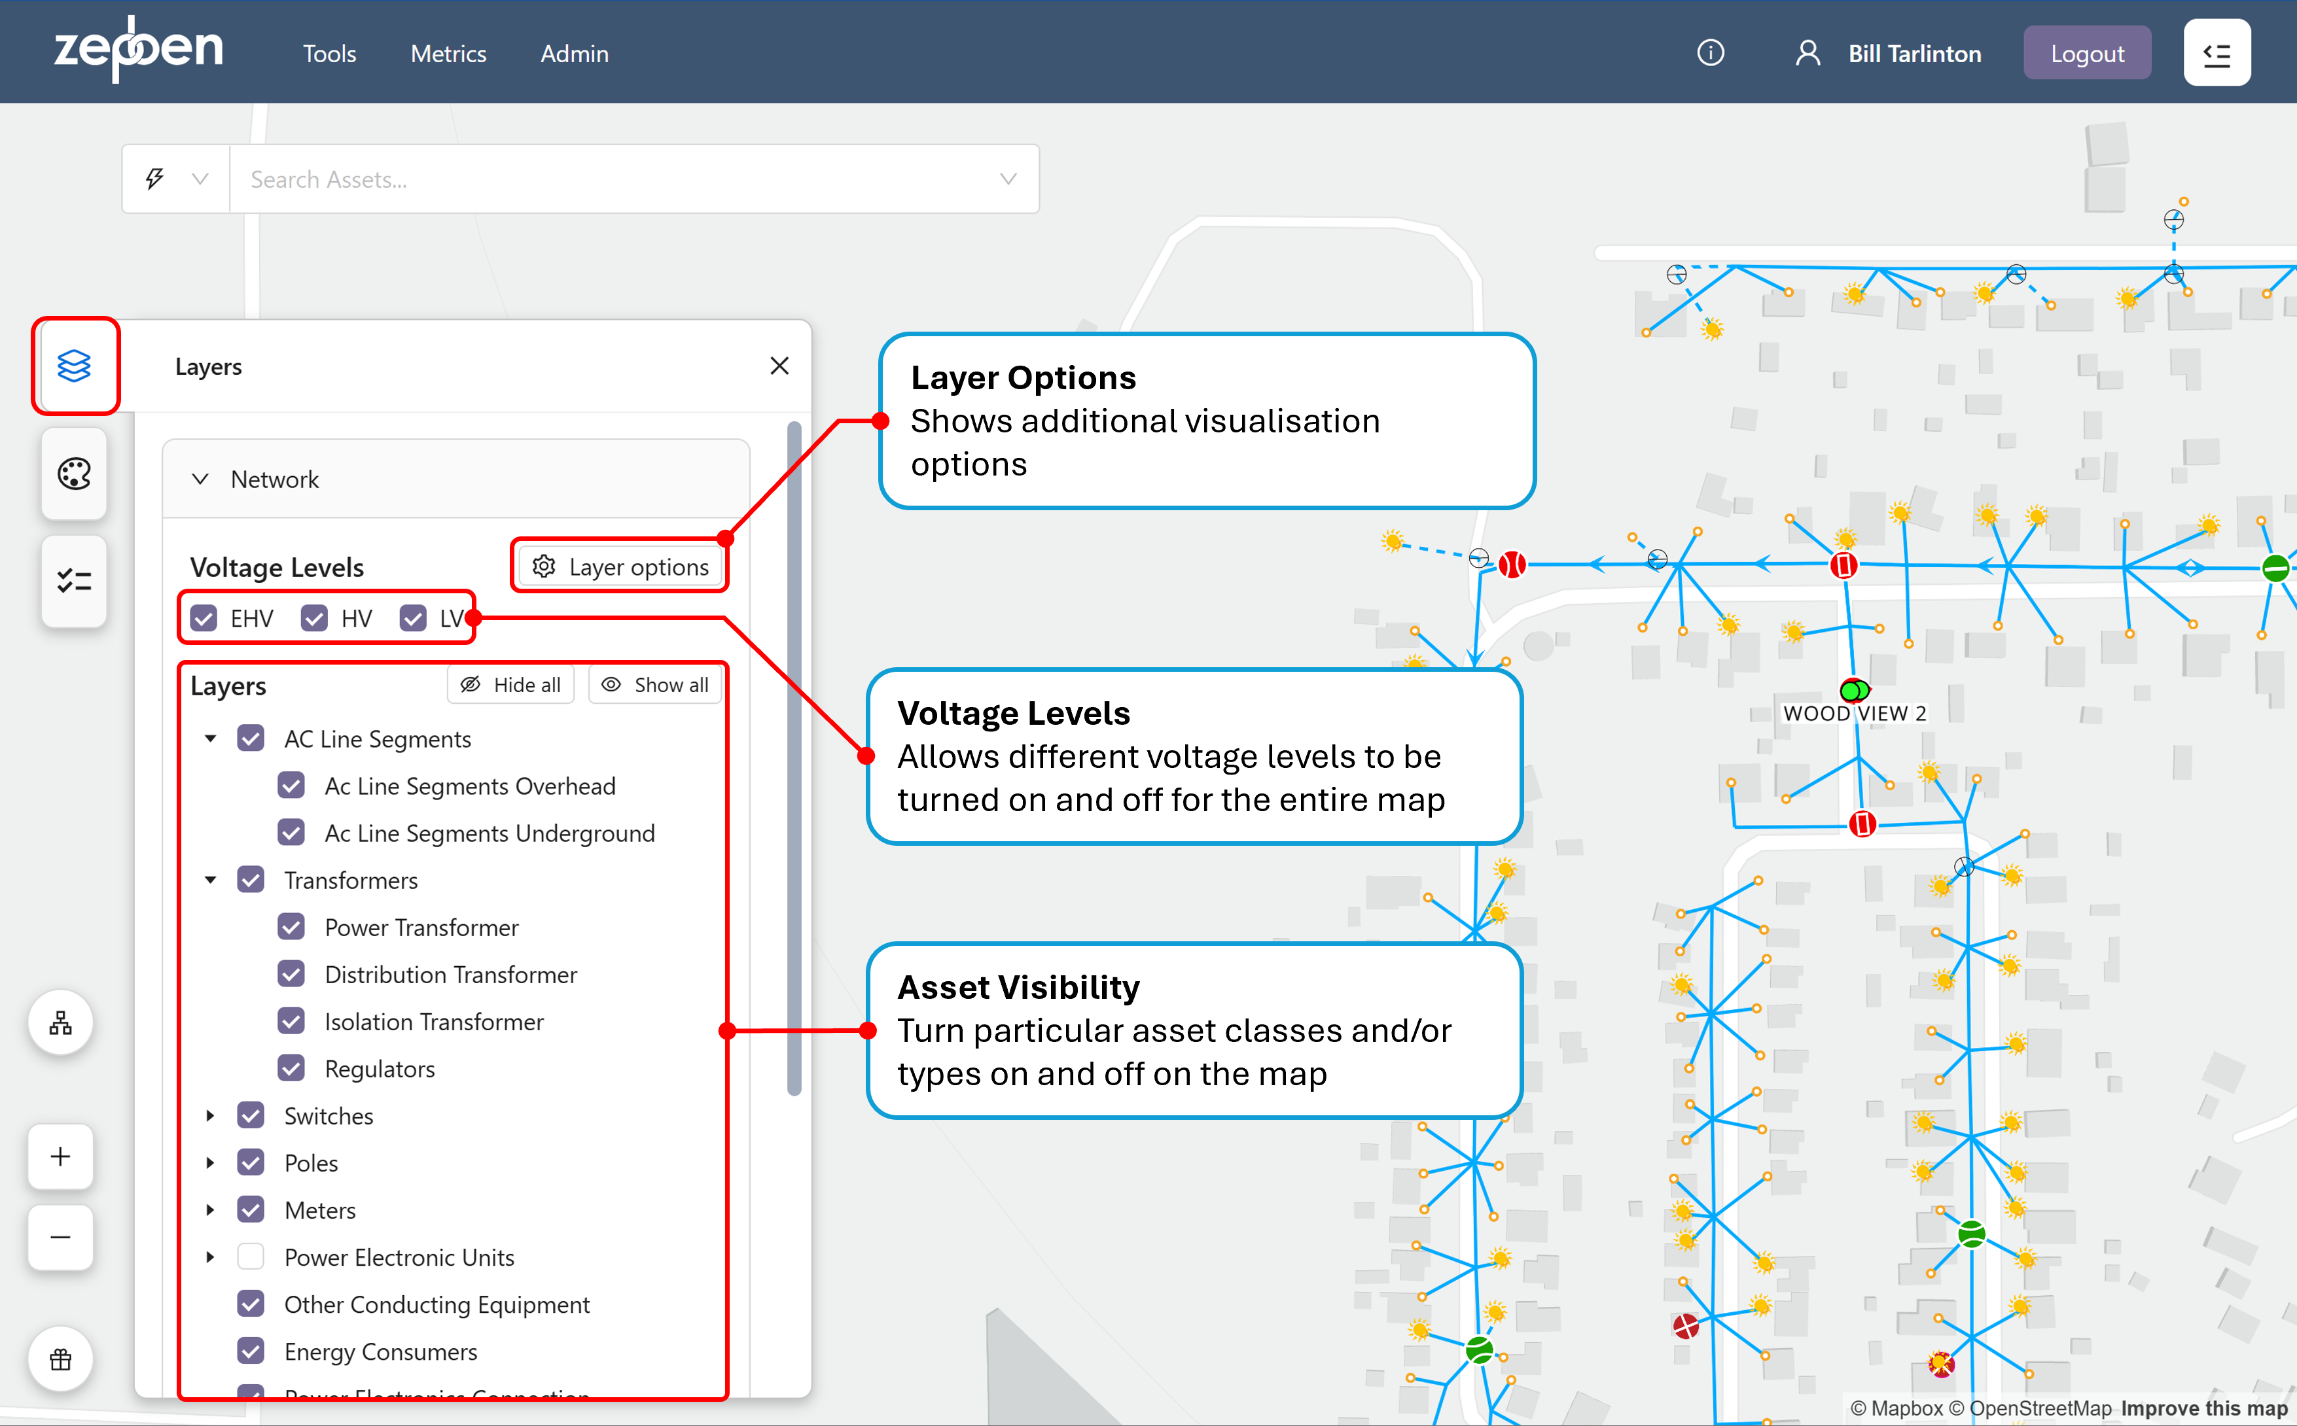Screen dimensions: 2297x1426
Task: Collapse the Network section
Action: (x=200, y=479)
